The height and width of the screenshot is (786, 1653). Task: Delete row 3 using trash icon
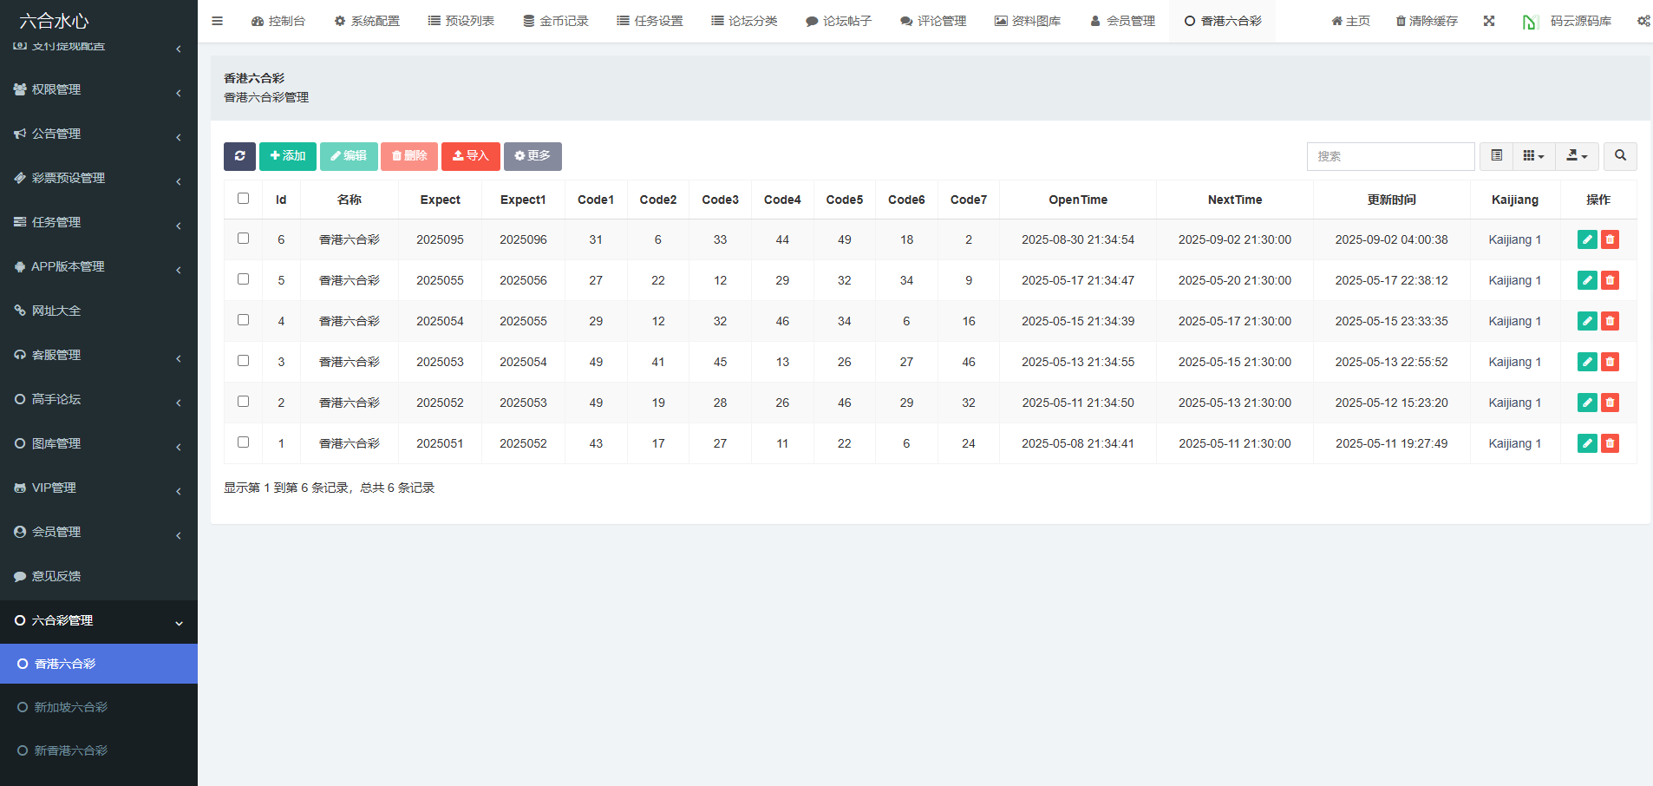click(x=1610, y=362)
